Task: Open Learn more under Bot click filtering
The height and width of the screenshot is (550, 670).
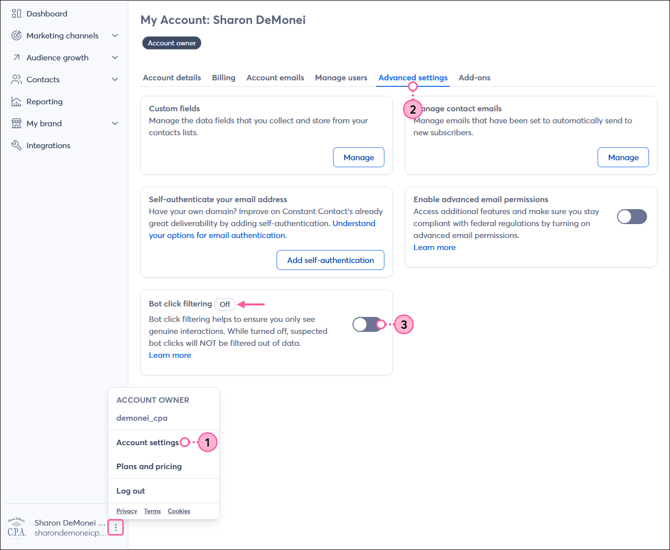Action: [170, 355]
